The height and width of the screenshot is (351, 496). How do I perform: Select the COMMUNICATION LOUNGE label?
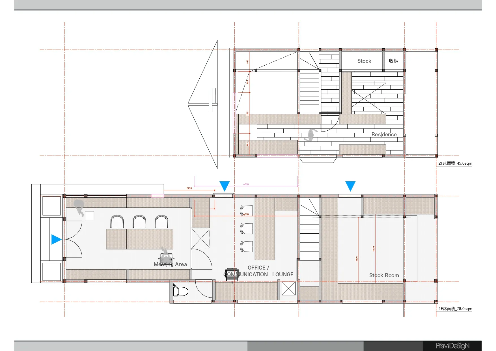click(258, 274)
